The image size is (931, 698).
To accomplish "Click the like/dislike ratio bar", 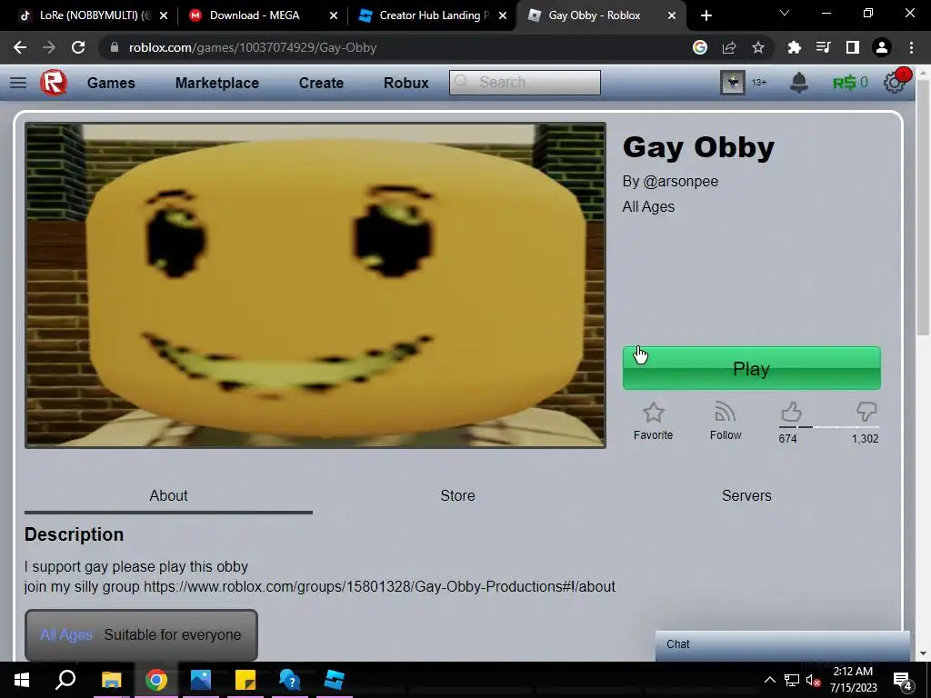I will [x=829, y=427].
